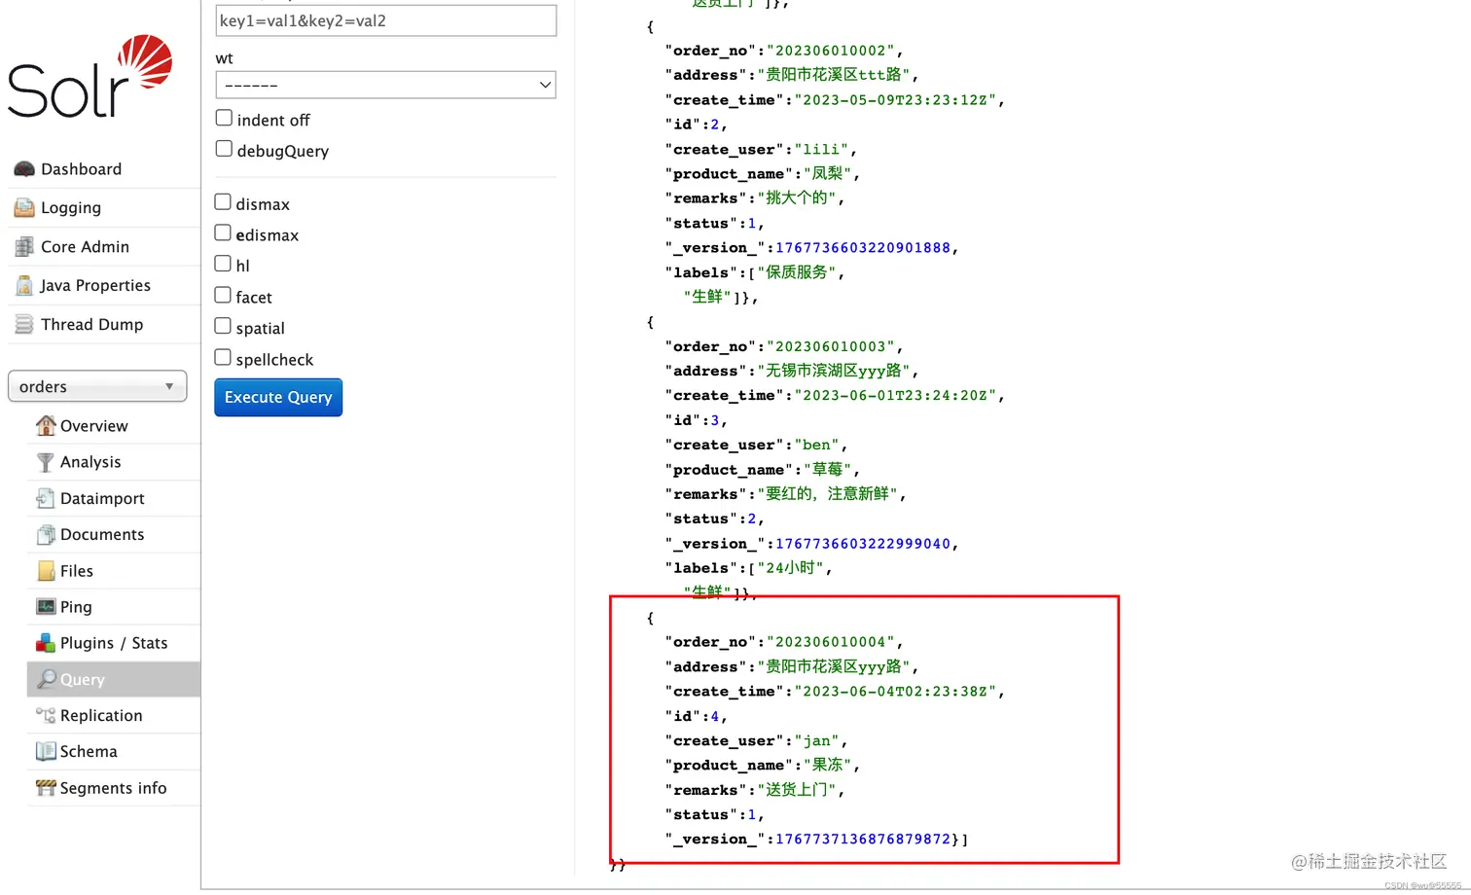
Task: Click the key1=val1&key2=val2 raw parameters field
Action: (x=385, y=20)
